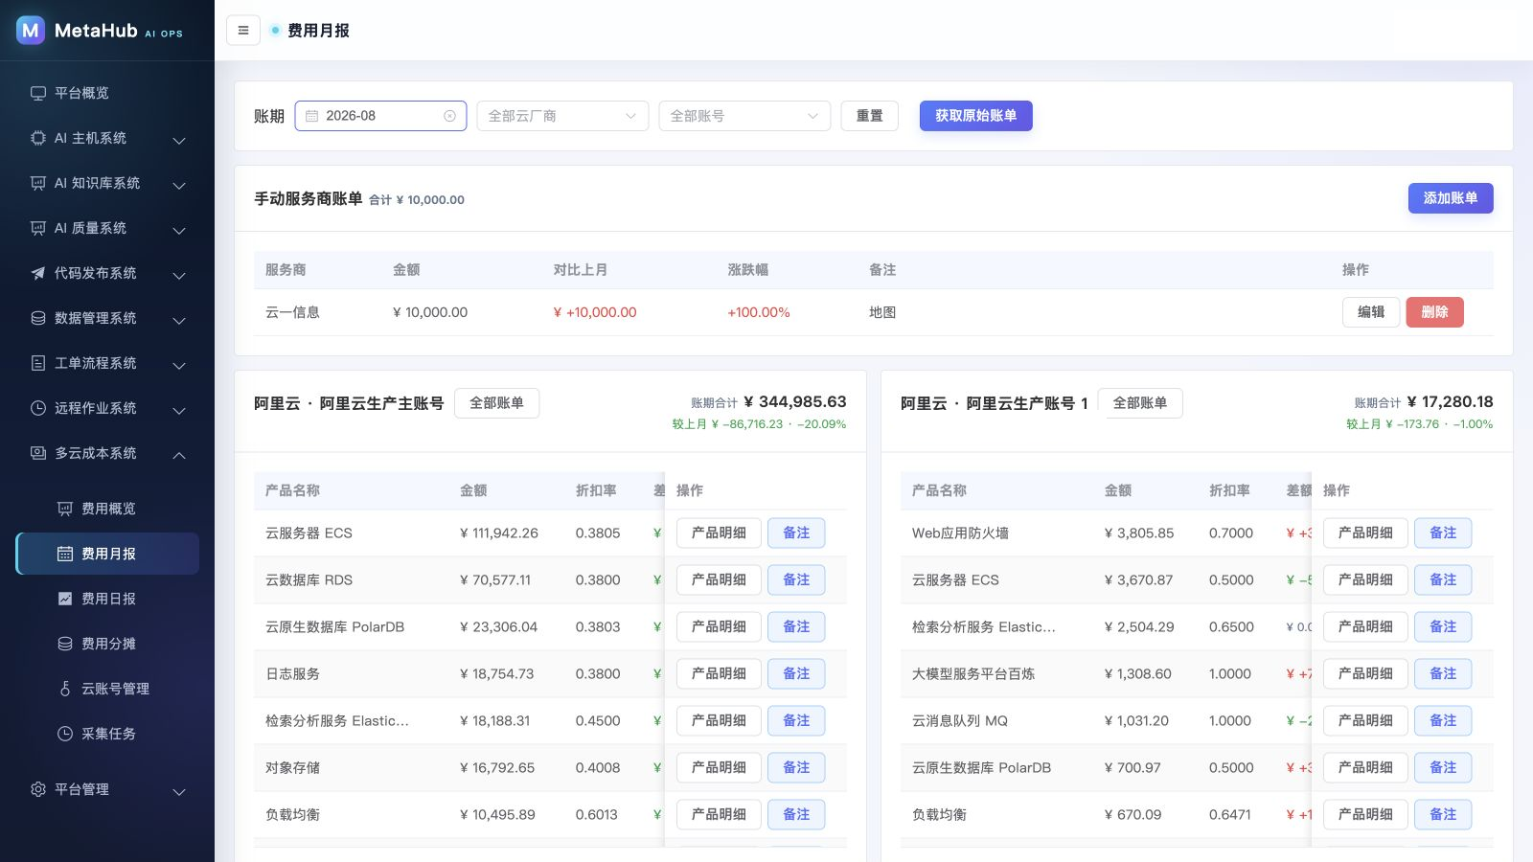Click the 代码发布系统 paper plane icon

point(38,273)
